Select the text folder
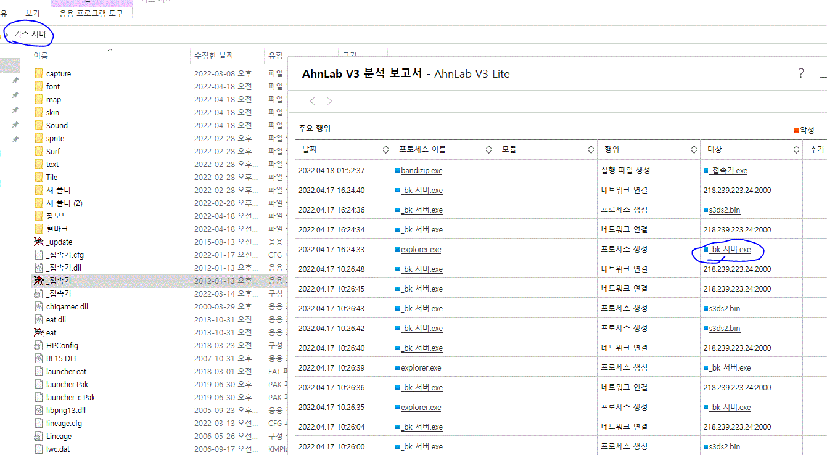Image resolution: width=827 pixels, height=455 pixels. coord(52,164)
